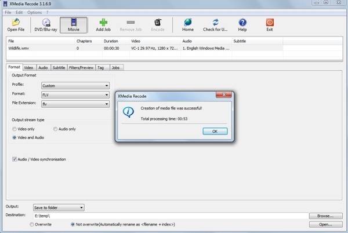Click the Video column header
Screen dimensions: 348x233
(155, 41)
